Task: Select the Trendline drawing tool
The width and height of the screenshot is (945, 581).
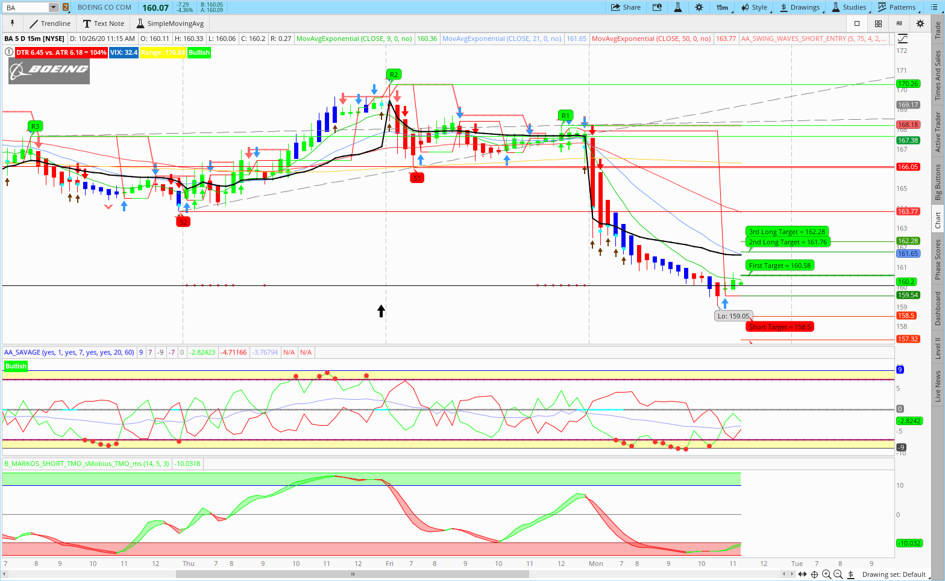Action: tap(49, 23)
